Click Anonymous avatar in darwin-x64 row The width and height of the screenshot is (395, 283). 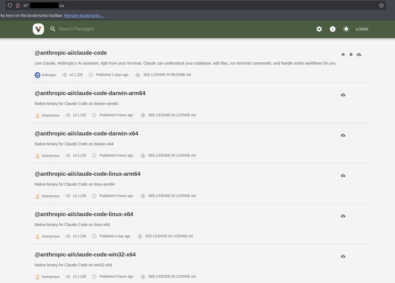coord(37,156)
